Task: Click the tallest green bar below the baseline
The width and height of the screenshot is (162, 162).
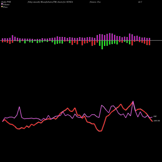Action: point(102,45)
